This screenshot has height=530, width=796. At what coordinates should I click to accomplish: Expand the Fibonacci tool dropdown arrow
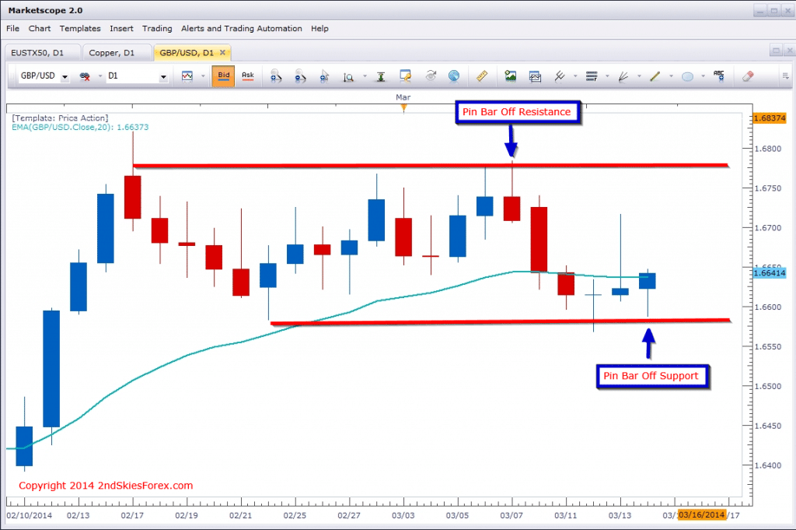pyautogui.click(x=607, y=76)
